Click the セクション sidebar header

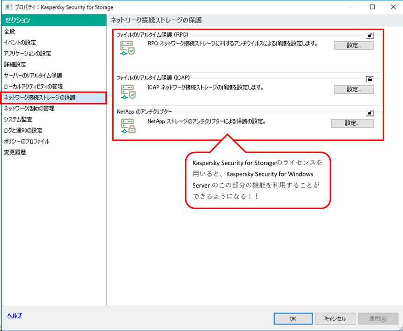click(x=54, y=20)
